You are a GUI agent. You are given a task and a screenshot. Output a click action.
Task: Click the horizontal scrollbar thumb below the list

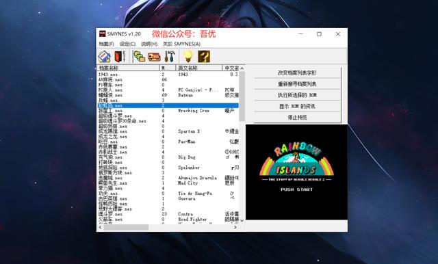pyautogui.click(x=126, y=227)
